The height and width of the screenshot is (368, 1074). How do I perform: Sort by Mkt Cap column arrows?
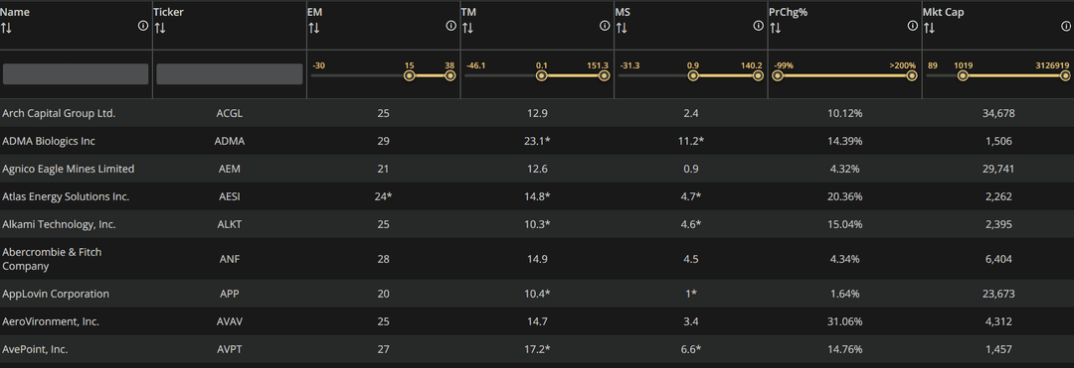click(929, 28)
